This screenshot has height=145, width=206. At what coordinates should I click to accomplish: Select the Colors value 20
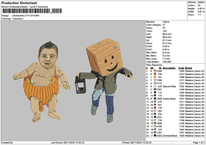pyautogui.click(x=199, y=5)
